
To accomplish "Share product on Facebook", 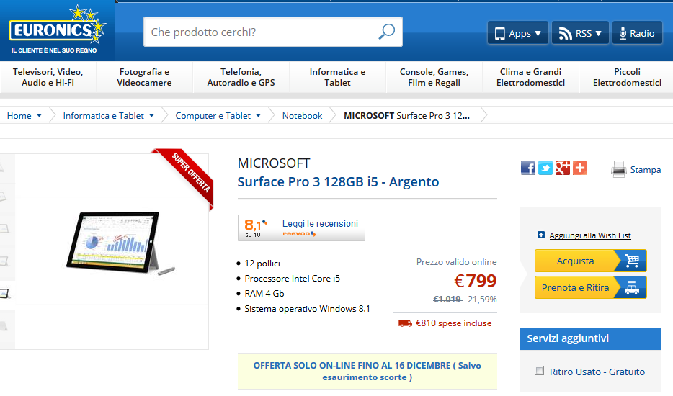I will [x=528, y=168].
